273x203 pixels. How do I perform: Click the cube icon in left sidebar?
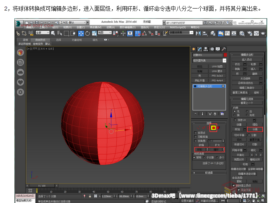point(20,52)
